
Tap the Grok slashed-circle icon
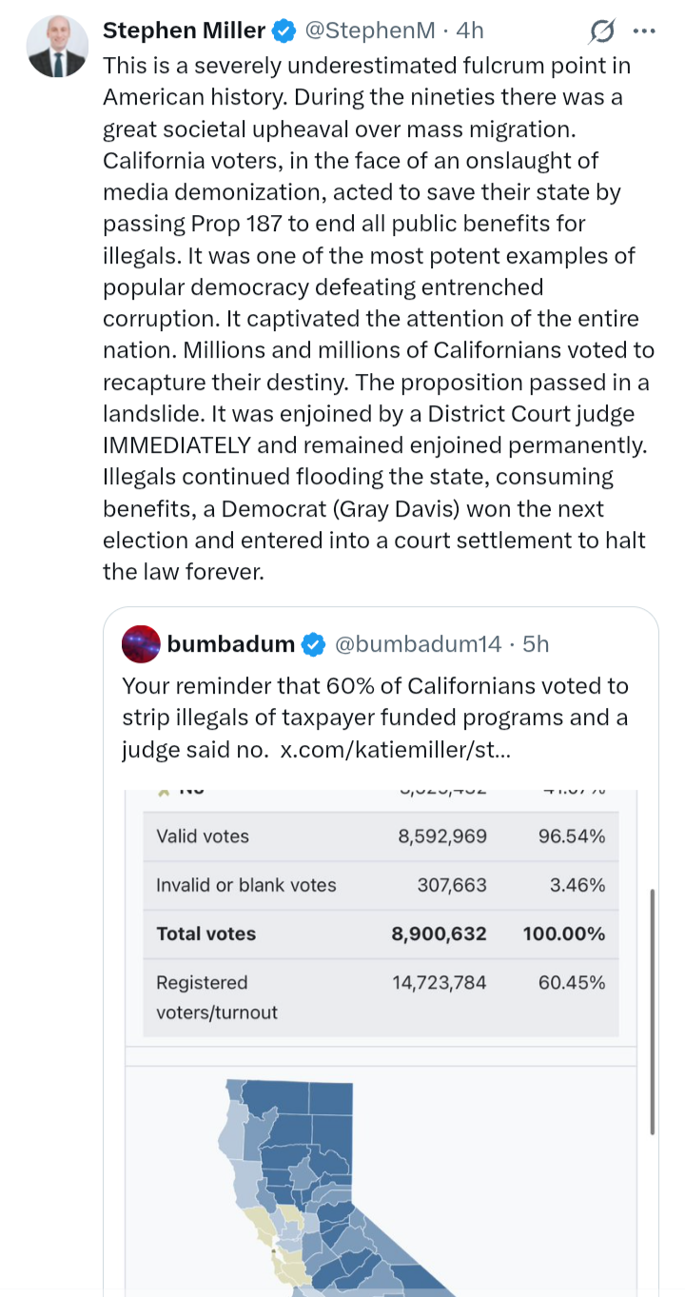pyautogui.click(x=601, y=32)
